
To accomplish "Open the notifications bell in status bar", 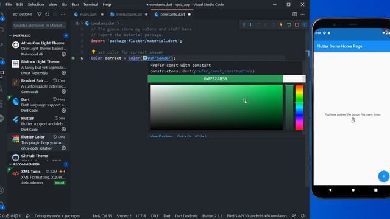I will 303,216.
